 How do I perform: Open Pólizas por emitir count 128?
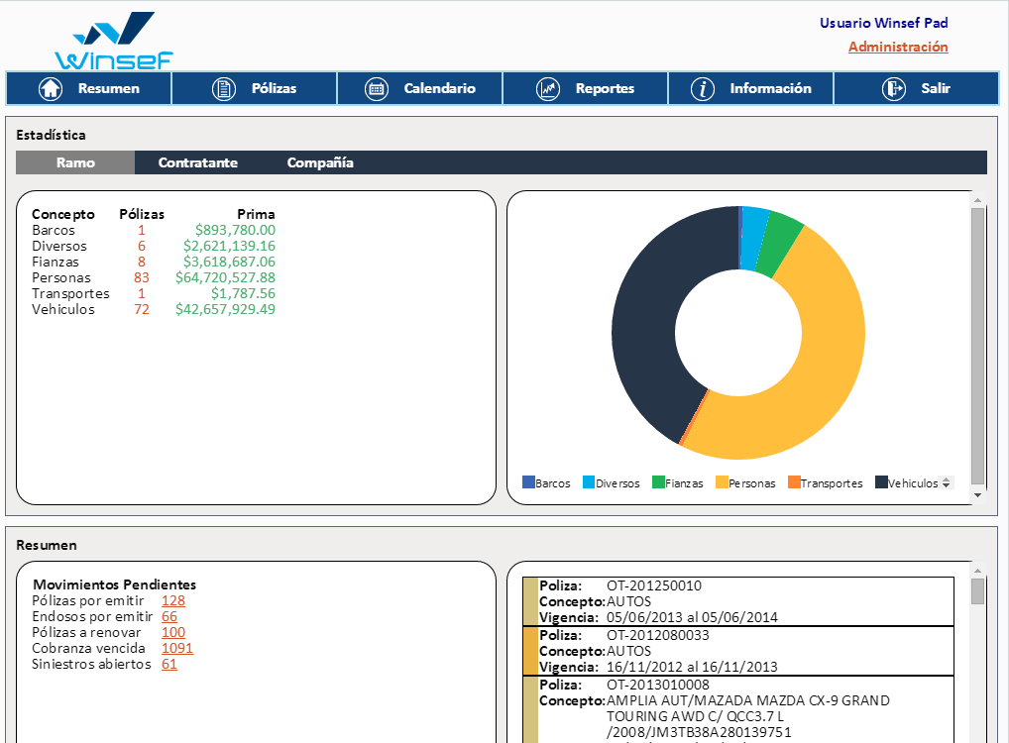[x=172, y=600]
